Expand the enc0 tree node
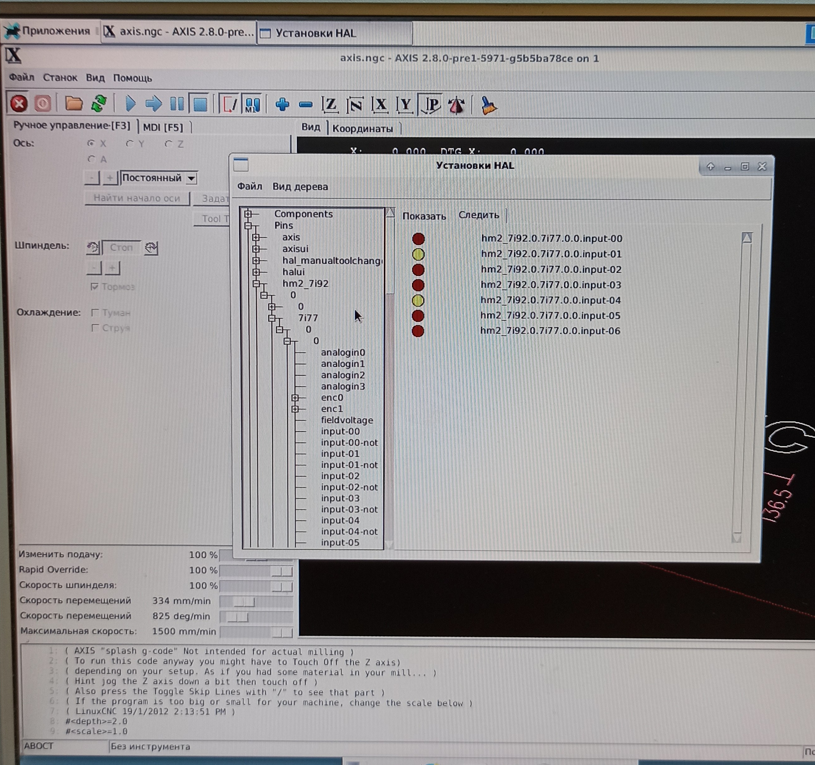Viewport: 815px width, 765px height. (295, 397)
